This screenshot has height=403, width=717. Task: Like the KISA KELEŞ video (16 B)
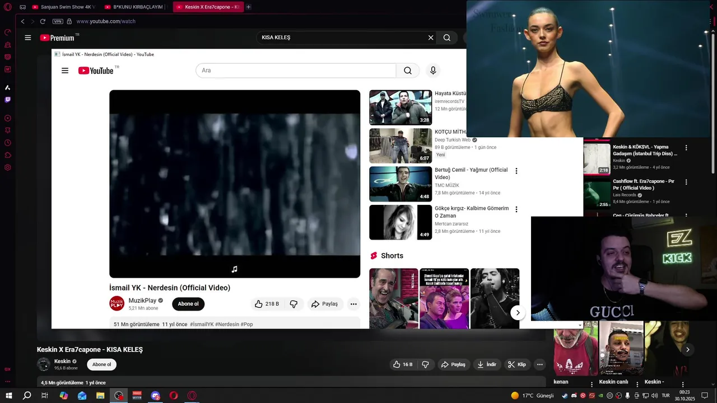point(403,364)
